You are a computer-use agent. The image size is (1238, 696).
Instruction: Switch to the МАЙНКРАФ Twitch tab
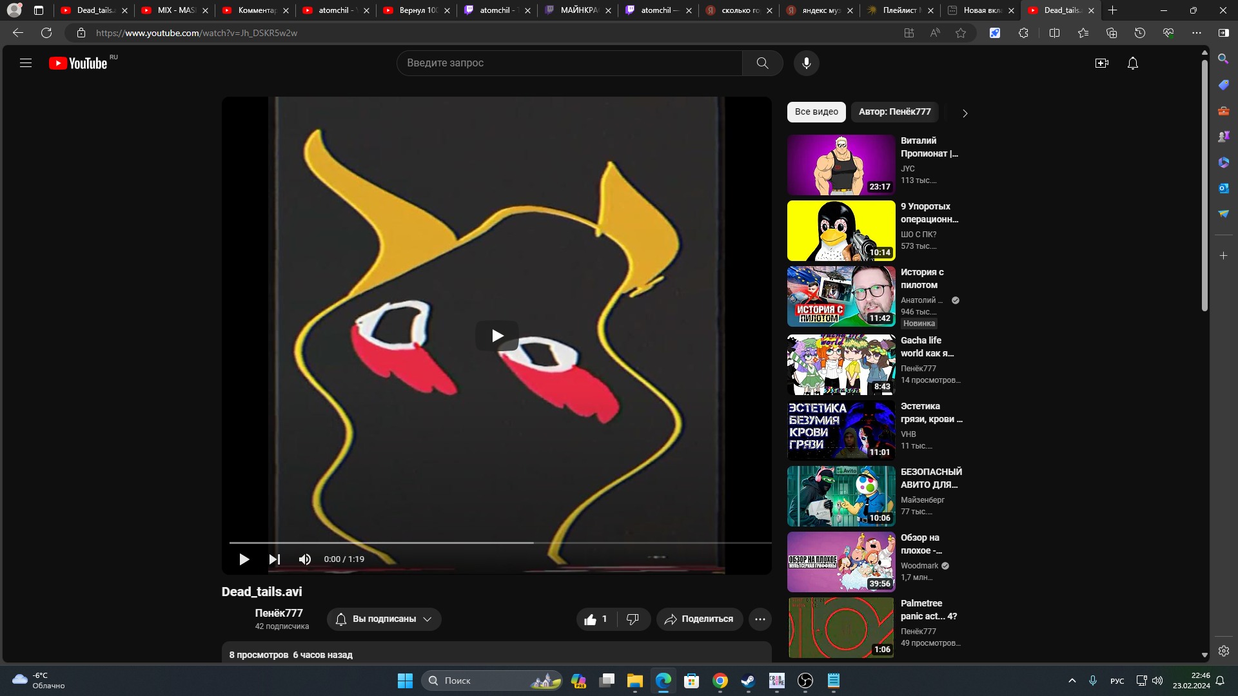577,10
